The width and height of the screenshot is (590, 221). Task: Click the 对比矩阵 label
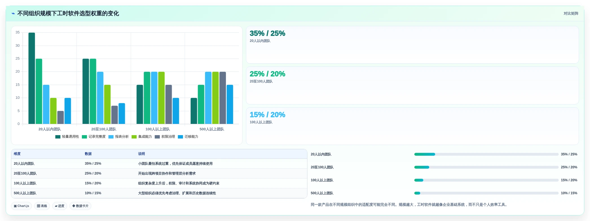pos(571,14)
